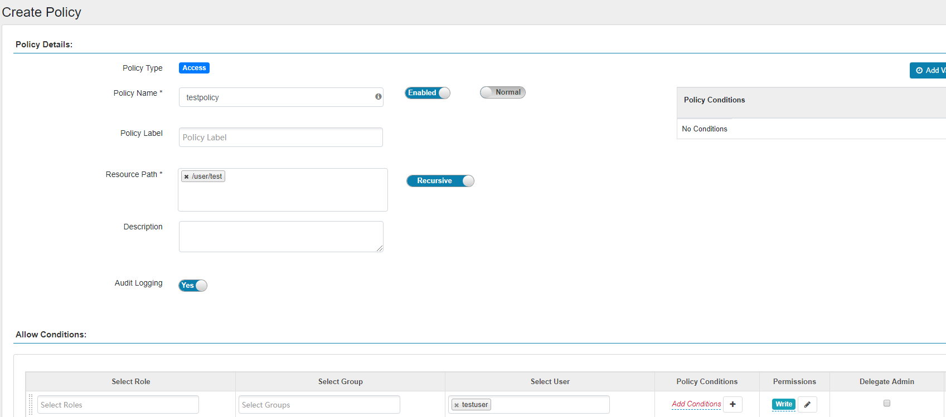Remove testuser from Select User field
Viewport: 946px width, 417px height.
457,405
